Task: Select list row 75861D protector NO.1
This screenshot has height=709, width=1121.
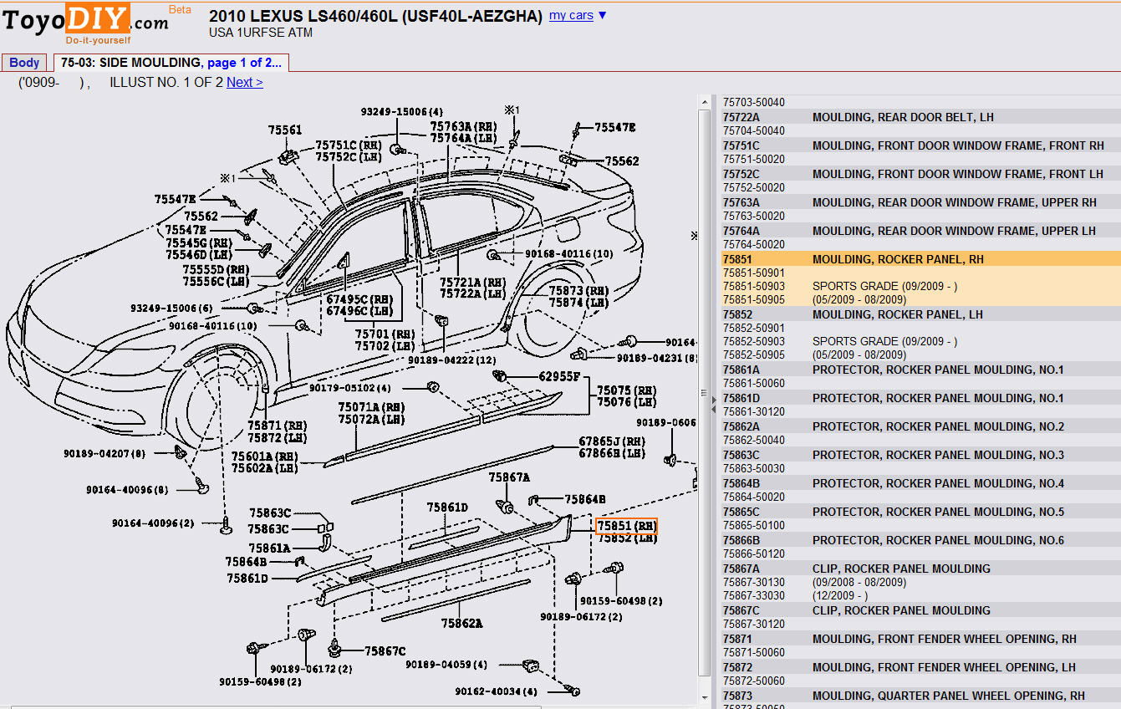Action: [920, 398]
